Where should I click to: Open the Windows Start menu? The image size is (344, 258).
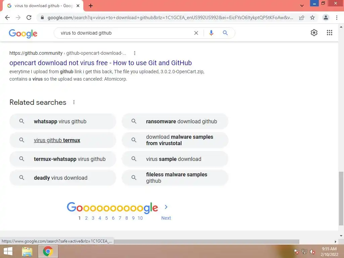point(8,251)
